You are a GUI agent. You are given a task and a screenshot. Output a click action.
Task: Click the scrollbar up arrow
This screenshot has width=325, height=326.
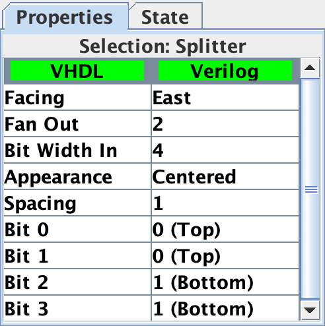point(310,68)
